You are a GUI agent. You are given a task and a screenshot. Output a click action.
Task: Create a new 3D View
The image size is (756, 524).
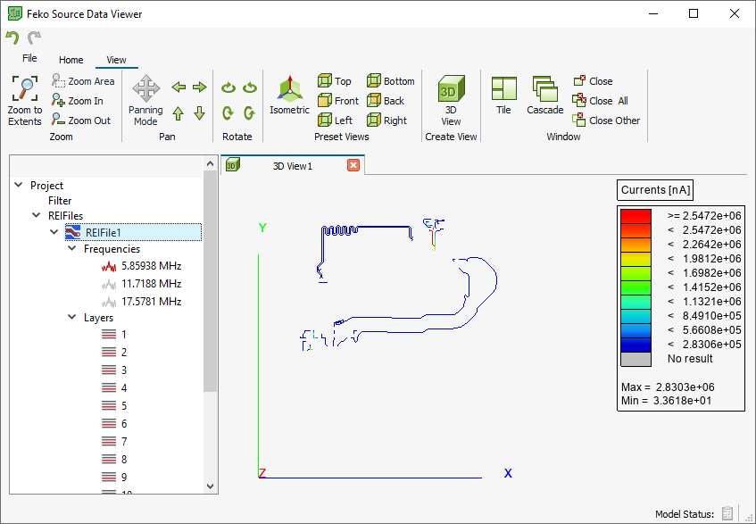(x=451, y=100)
